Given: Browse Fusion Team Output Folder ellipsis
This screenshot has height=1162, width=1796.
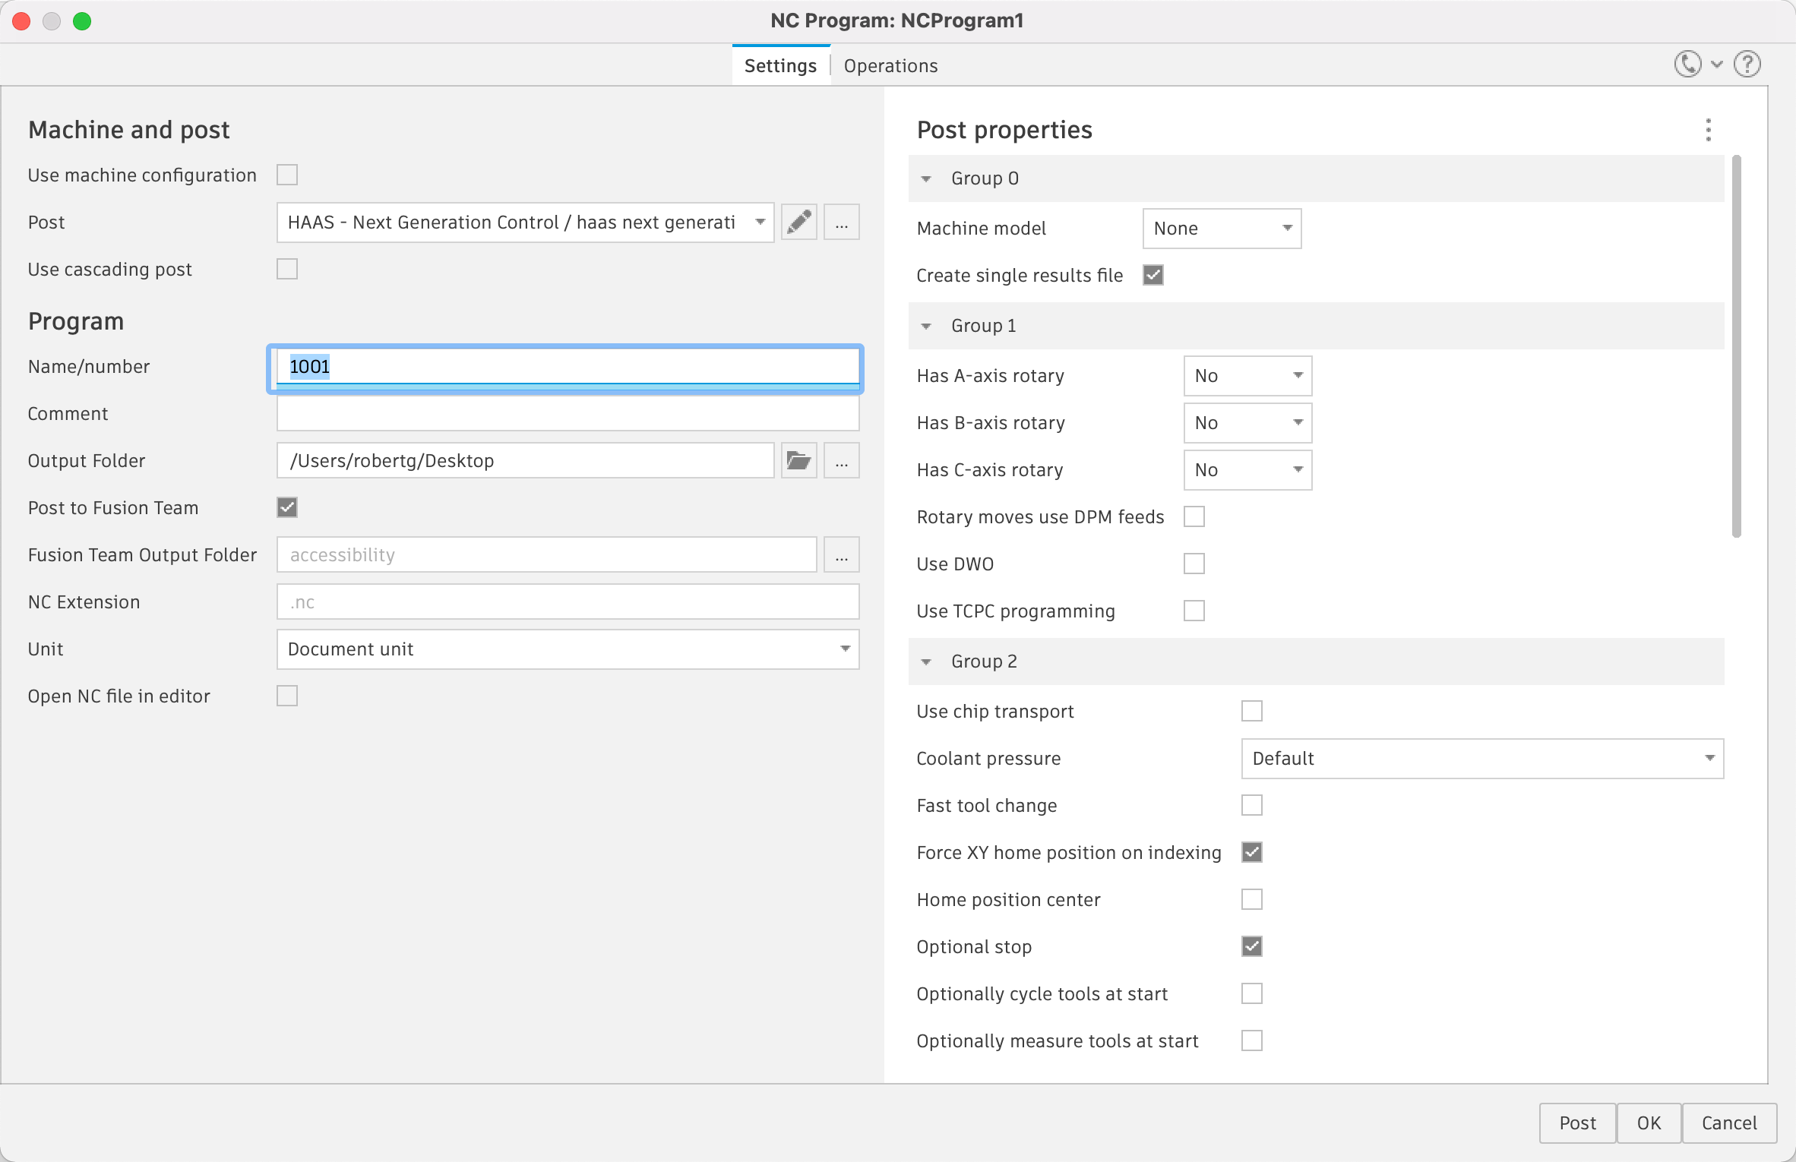Looking at the screenshot, I should pos(842,555).
